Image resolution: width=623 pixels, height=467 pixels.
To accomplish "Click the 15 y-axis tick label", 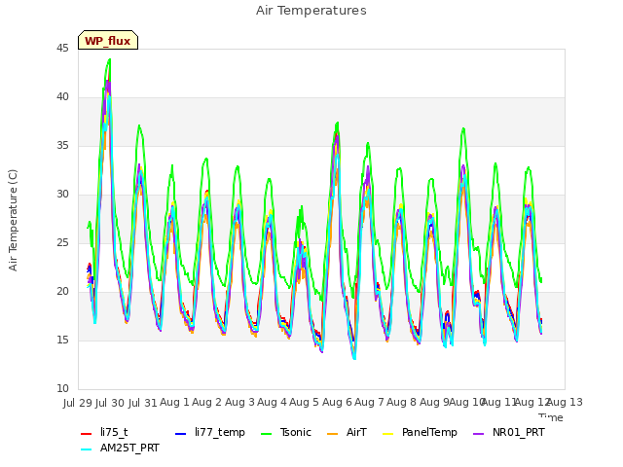I will click(x=62, y=341).
